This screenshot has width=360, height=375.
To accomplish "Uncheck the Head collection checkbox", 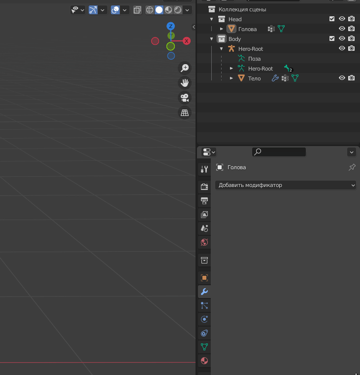I will pos(332,19).
